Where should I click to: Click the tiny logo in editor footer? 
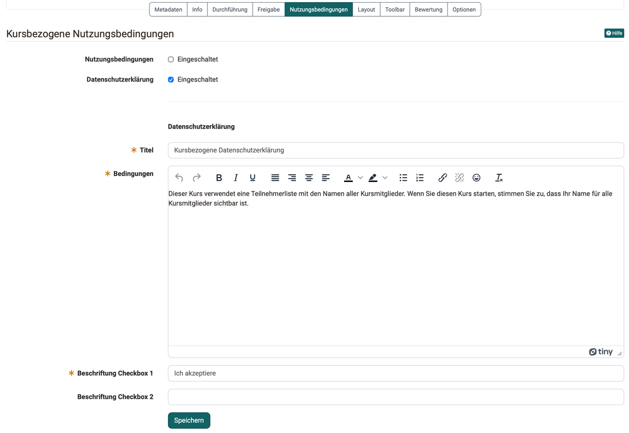click(x=601, y=352)
